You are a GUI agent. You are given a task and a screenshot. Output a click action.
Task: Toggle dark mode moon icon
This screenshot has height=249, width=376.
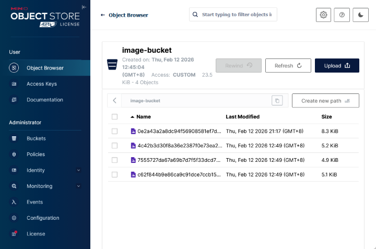360,15
